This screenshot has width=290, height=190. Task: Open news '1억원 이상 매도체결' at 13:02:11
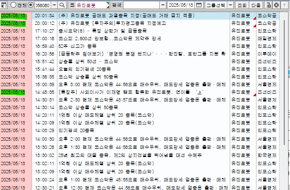(106, 164)
